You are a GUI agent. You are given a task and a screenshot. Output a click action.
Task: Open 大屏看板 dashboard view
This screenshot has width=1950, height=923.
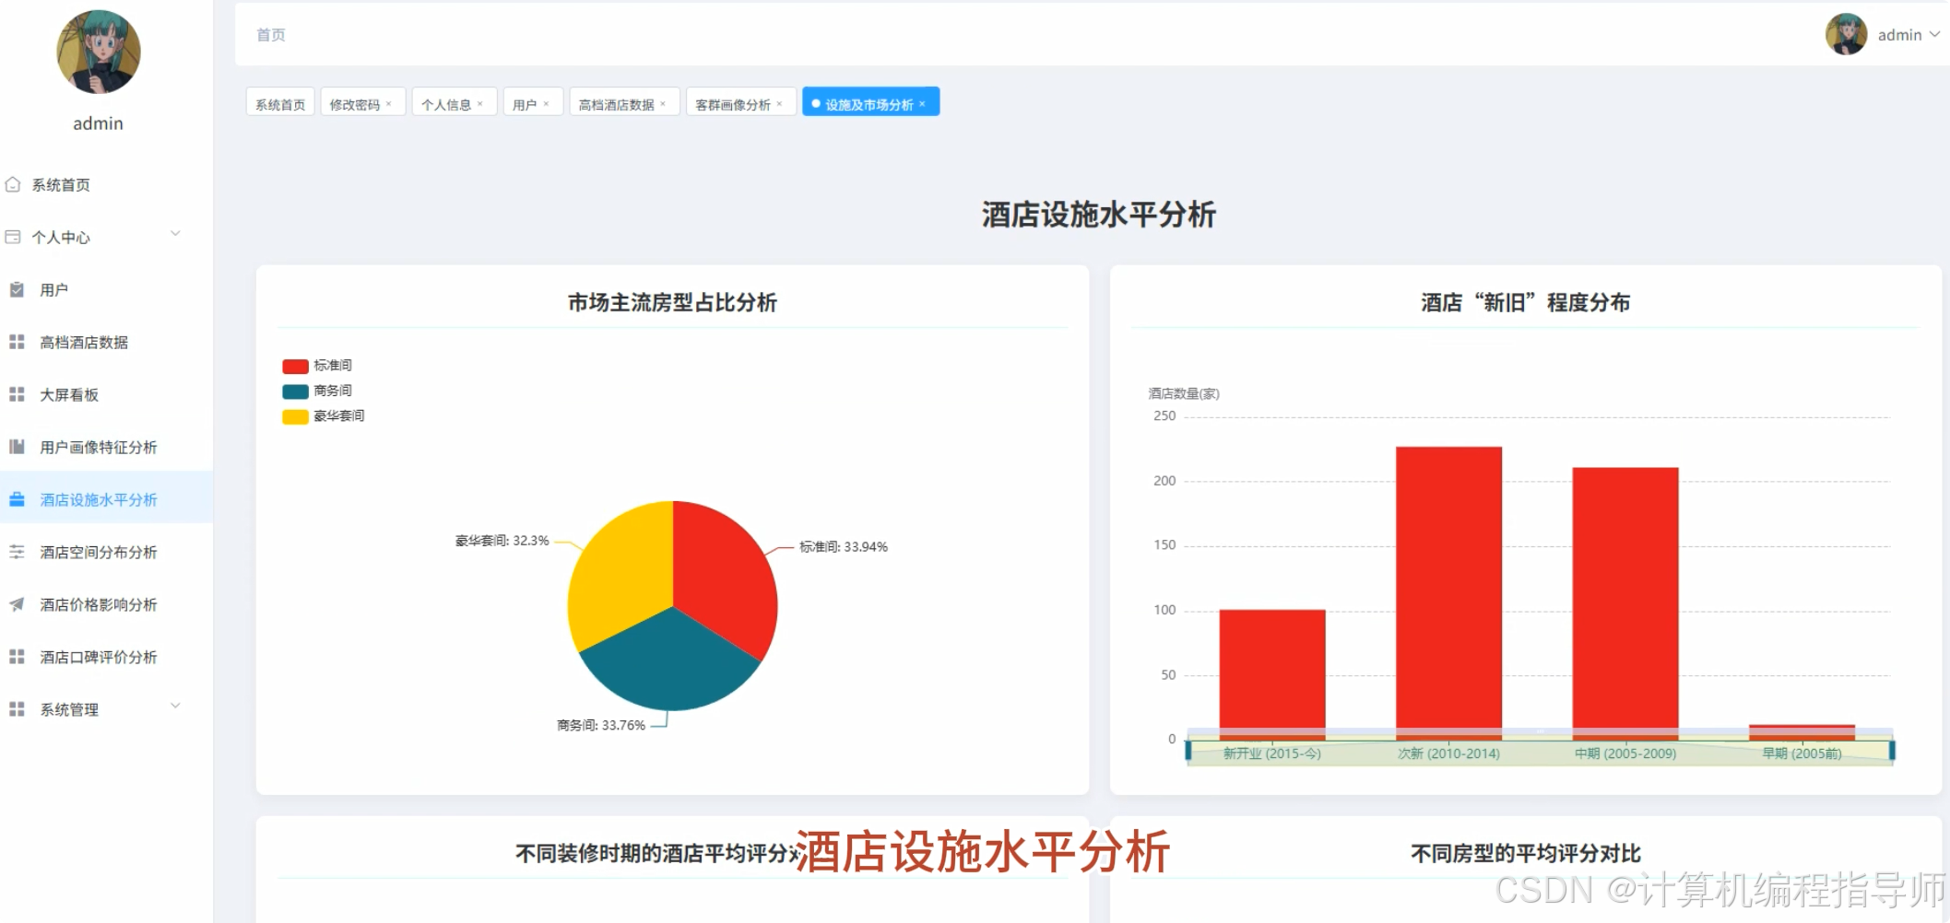[15, 394]
